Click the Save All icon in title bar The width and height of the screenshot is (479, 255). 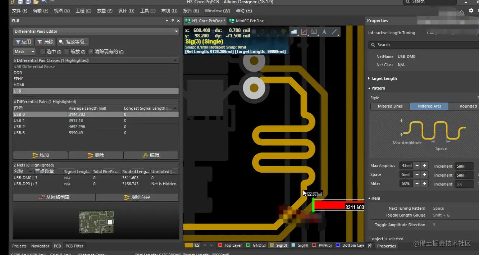28,1
